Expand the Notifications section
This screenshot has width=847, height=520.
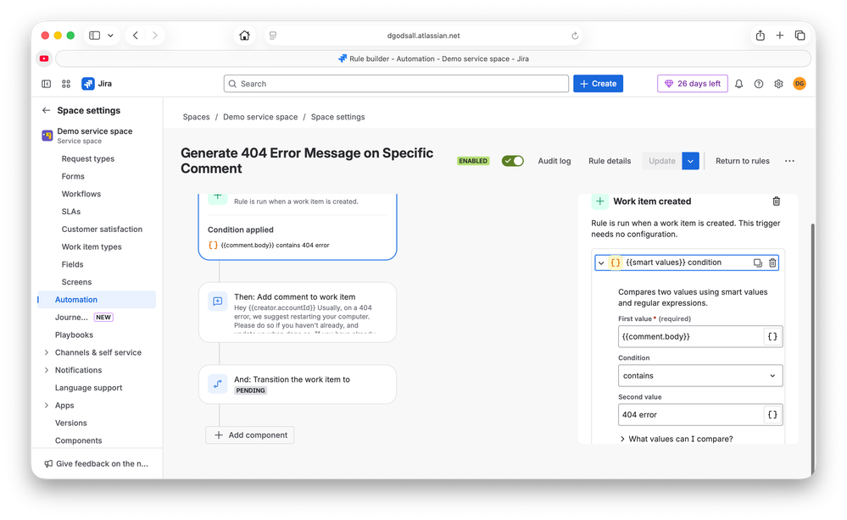[47, 370]
